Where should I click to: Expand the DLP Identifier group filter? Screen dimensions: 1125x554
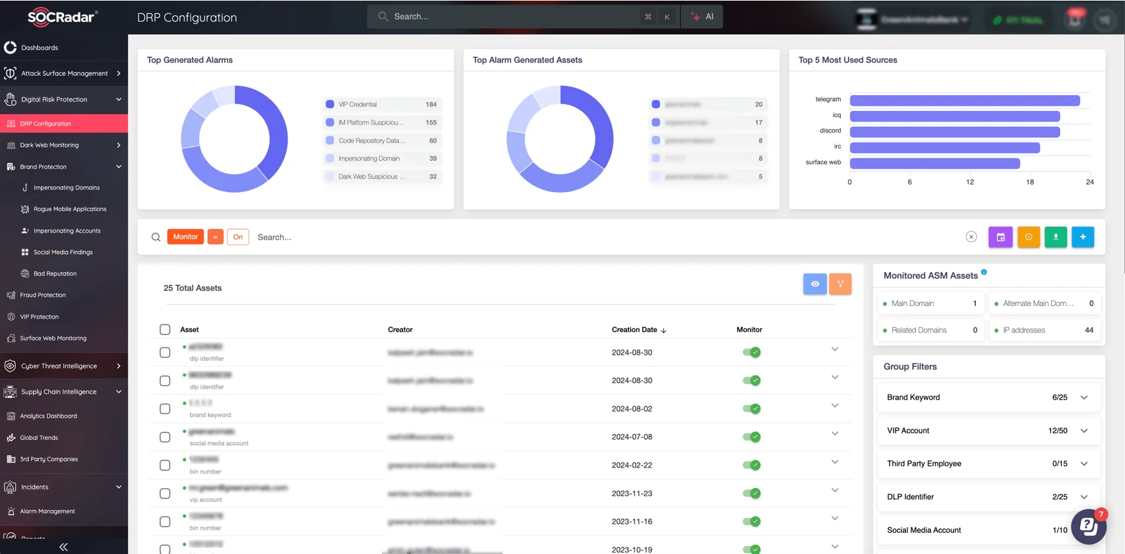click(x=1084, y=497)
